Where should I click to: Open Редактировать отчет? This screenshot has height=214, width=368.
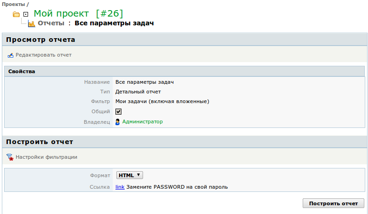point(43,55)
